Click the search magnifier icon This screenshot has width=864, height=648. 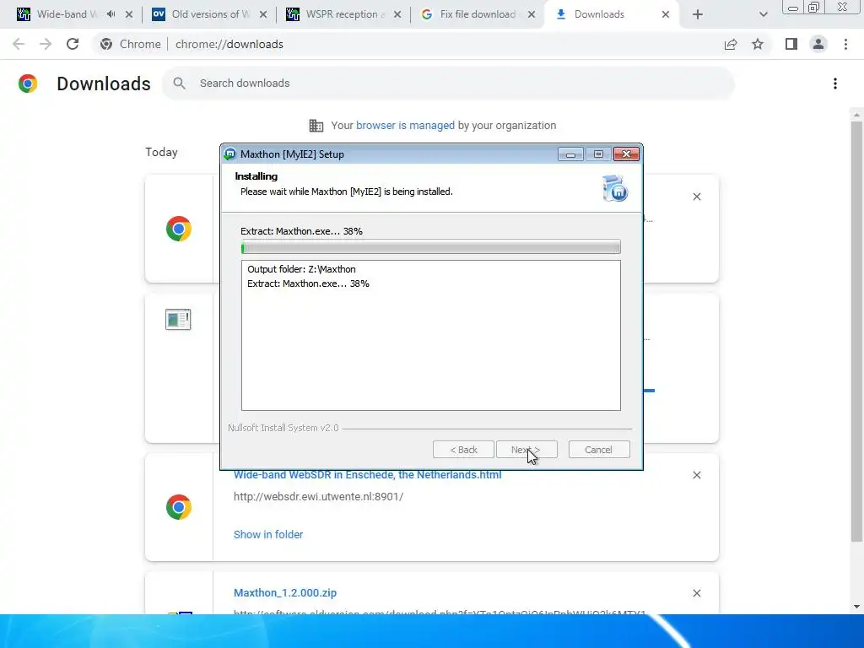click(179, 84)
